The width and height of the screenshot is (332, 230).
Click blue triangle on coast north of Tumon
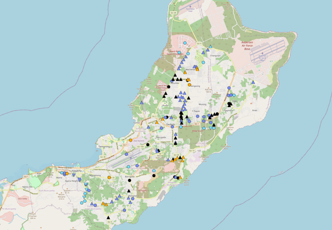click(x=142, y=103)
